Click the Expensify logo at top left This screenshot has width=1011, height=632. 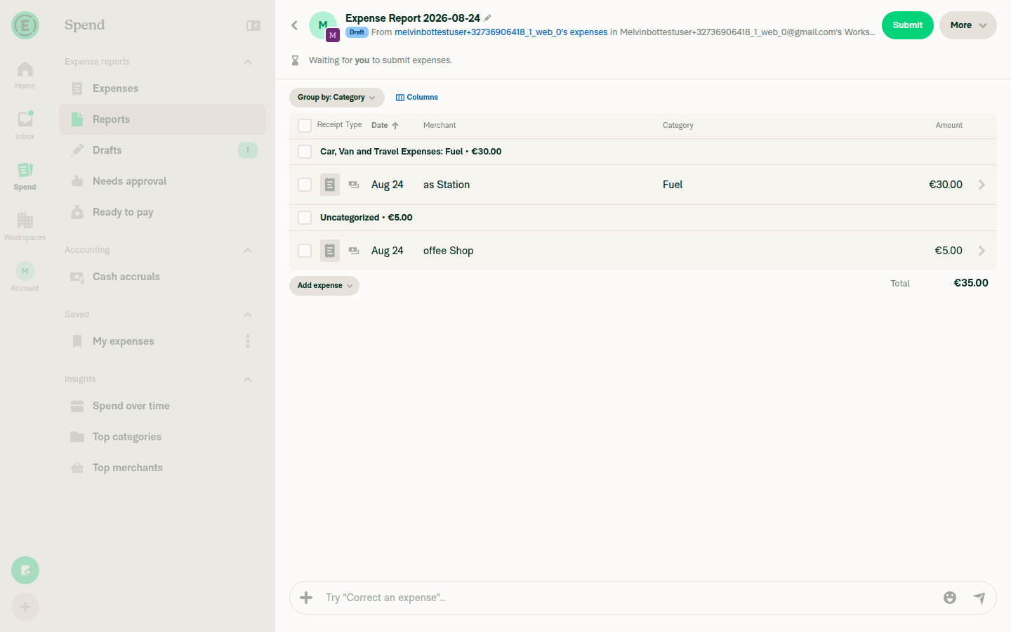[x=25, y=25]
